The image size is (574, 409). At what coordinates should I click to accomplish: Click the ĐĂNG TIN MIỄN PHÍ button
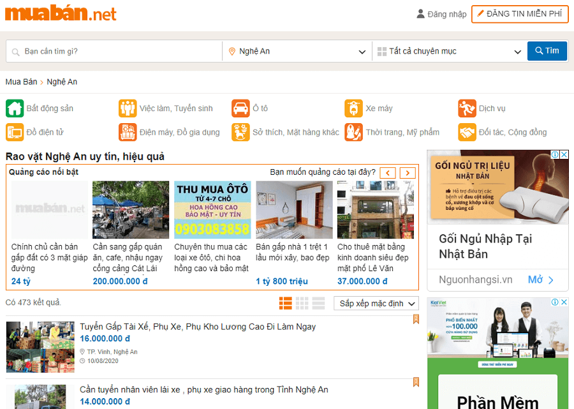coord(520,14)
